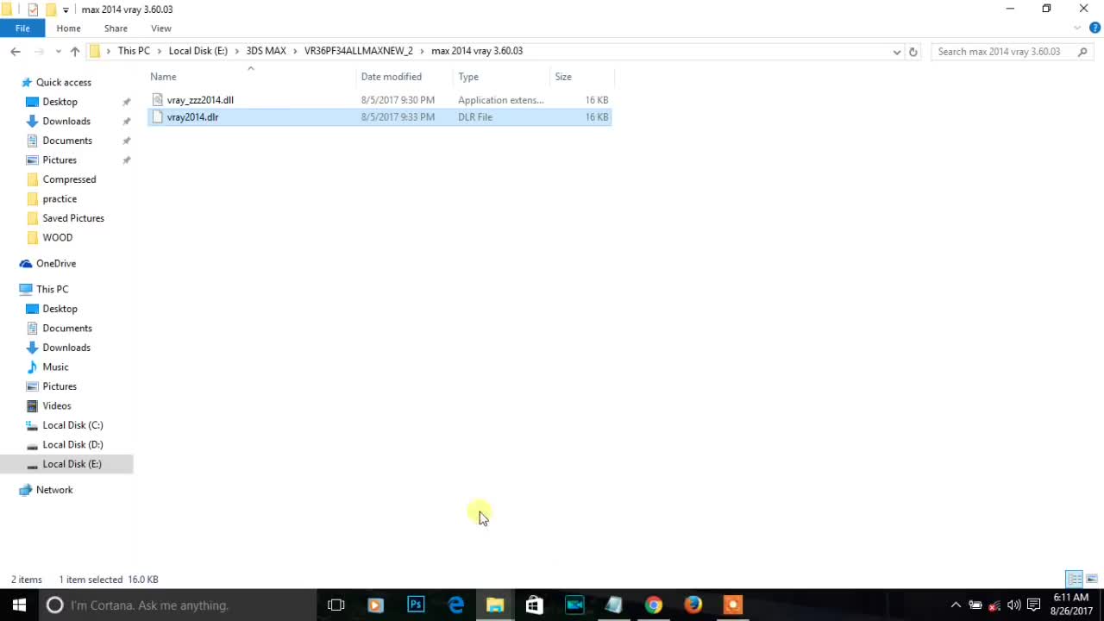Go up one folder level
Screen dimensions: 1104x621
click(75, 52)
